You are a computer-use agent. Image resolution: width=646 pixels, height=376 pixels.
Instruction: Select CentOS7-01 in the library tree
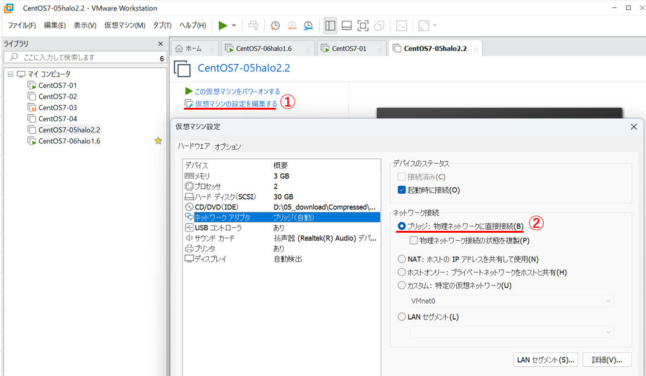click(x=58, y=85)
